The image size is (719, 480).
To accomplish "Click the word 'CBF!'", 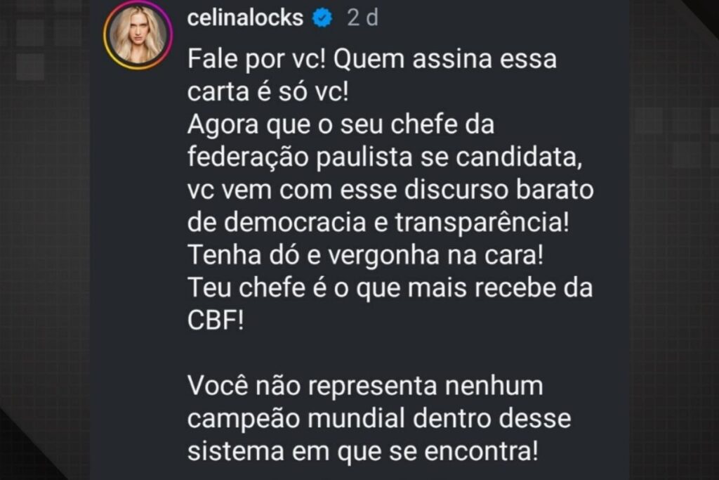I will [x=216, y=320].
